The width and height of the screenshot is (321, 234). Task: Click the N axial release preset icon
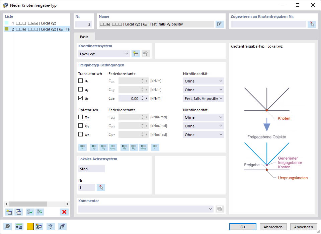pos(82,147)
